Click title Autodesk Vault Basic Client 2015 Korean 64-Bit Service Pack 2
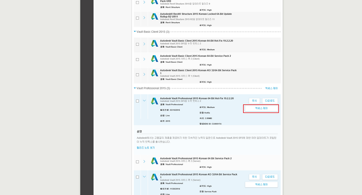Viewport: 362px width, 195px height. [x=195, y=56]
